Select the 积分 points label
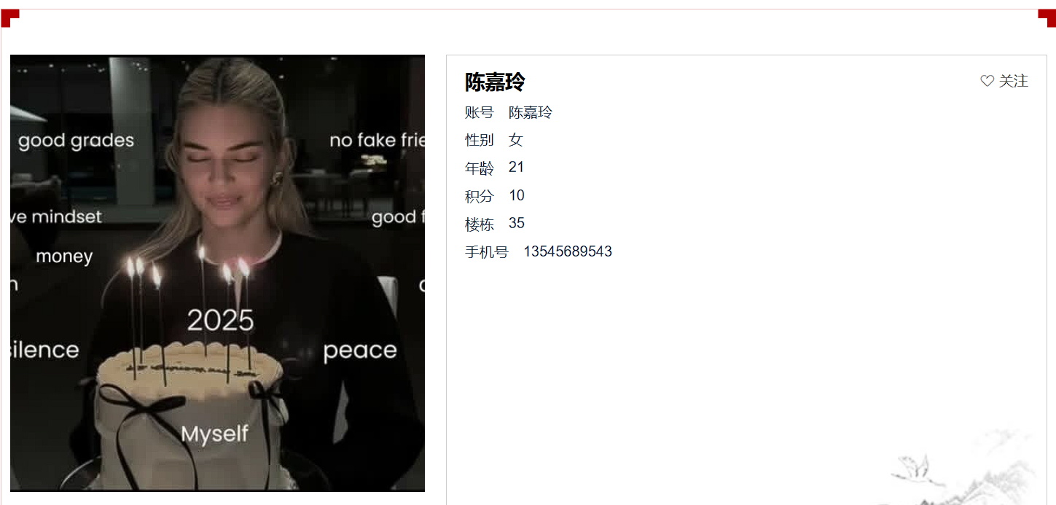Viewport: 1056px width, 505px height. pyautogui.click(x=480, y=196)
